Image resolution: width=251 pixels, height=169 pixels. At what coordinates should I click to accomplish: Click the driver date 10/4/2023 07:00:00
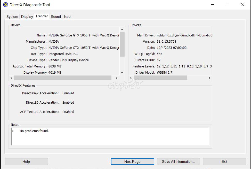[172, 48]
